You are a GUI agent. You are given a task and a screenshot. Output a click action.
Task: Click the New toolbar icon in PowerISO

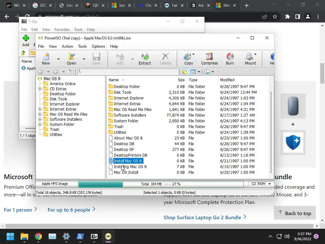46,59
